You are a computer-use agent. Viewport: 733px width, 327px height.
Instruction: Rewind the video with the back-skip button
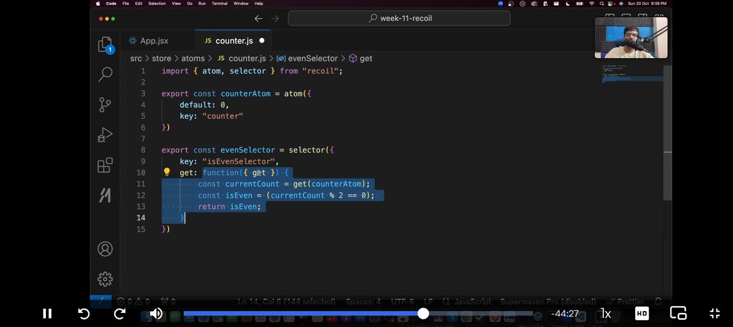84,314
